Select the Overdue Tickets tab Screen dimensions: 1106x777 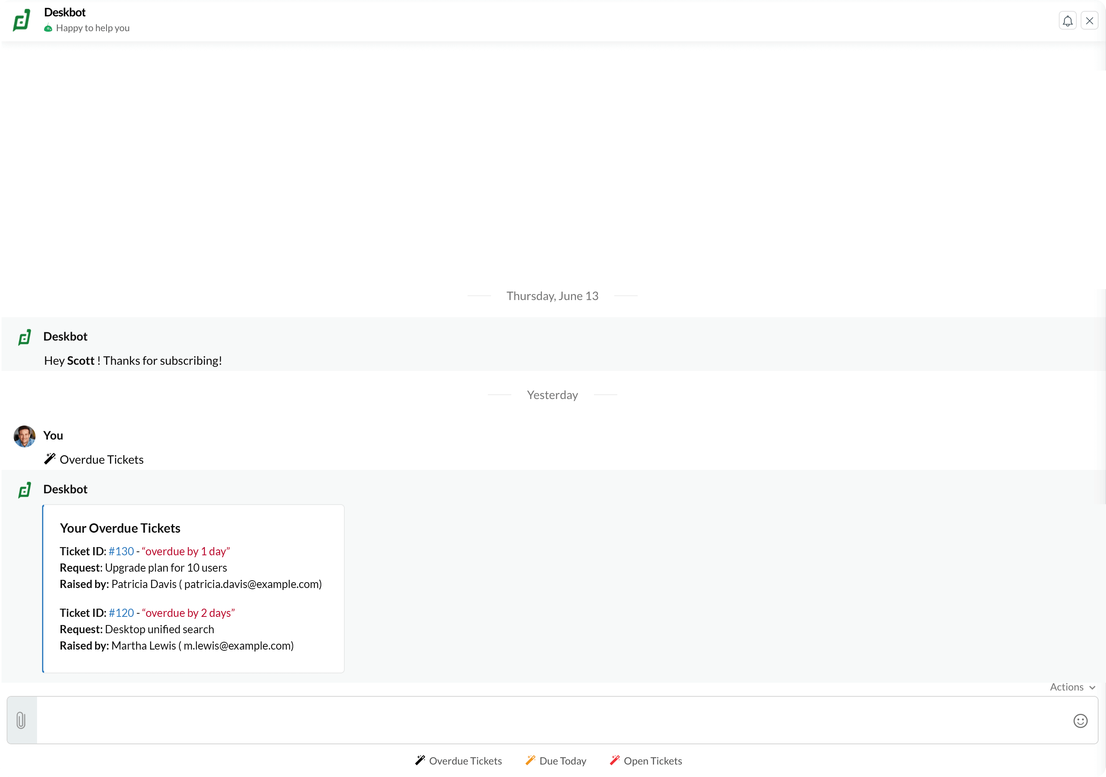coord(459,761)
